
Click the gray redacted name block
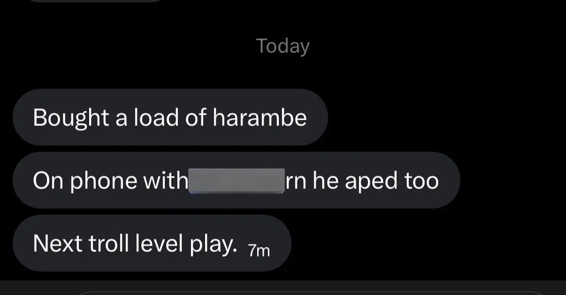[237, 181]
